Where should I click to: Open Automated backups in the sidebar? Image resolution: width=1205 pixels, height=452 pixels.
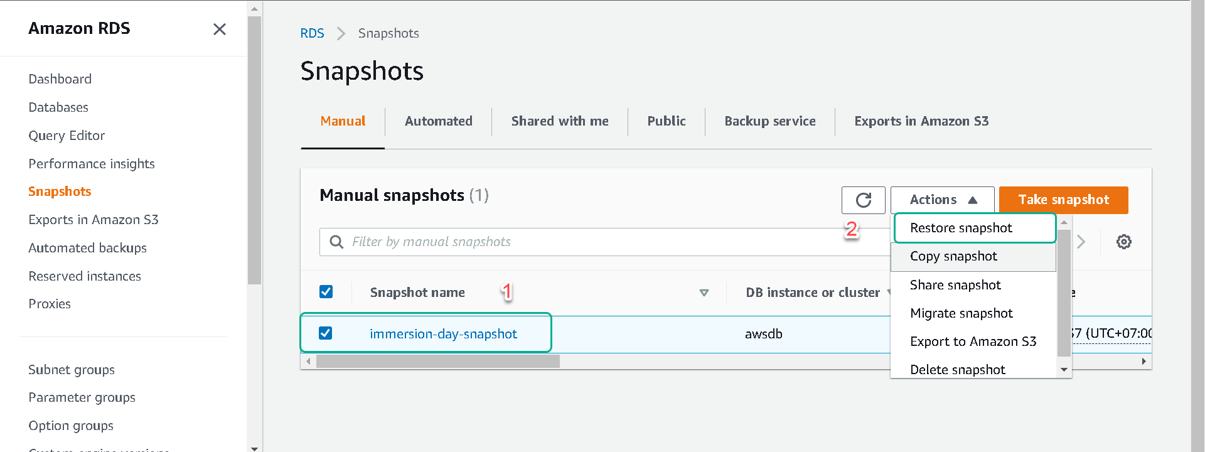(87, 248)
